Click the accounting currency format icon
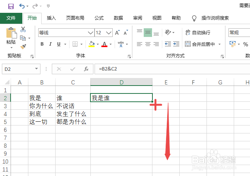Screen dimensions: 250x176 233,44
